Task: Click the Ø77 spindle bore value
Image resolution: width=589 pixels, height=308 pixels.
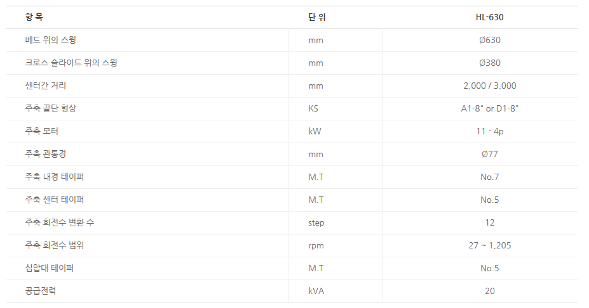Action: (489, 154)
